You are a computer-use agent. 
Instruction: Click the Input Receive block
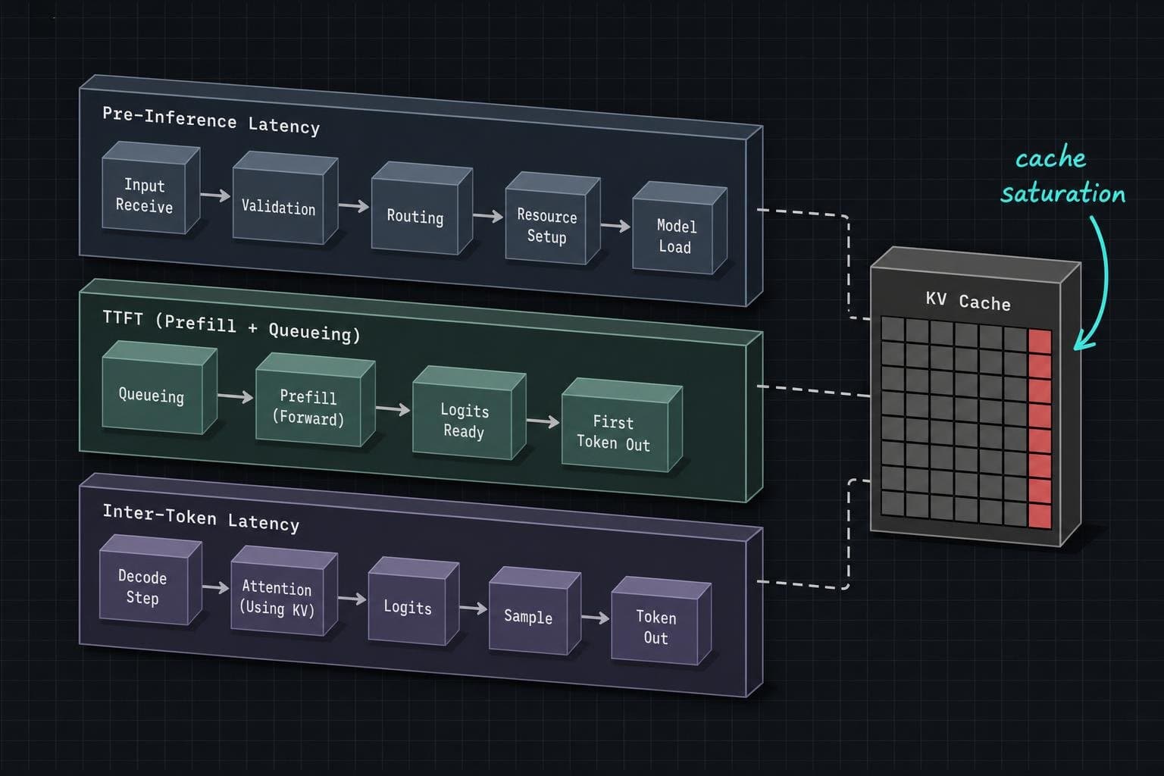point(151,188)
